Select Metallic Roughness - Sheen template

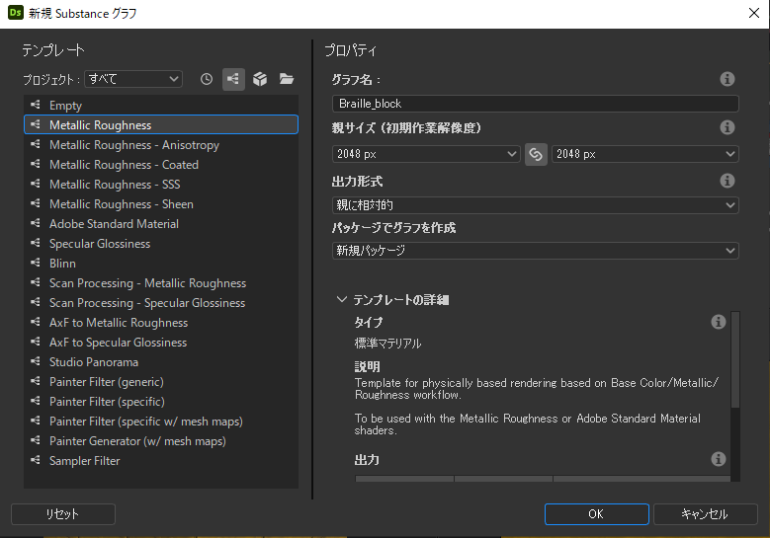click(161, 204)
